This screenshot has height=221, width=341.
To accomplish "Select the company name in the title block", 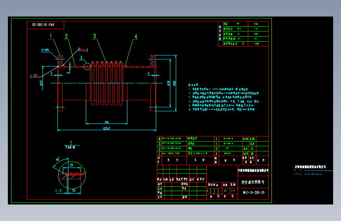I will click(253, 170).
